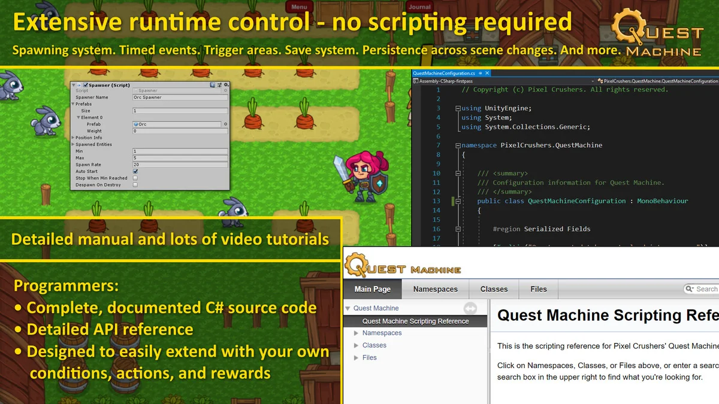This screenshot has width=719, height=404.
Task: Click the Spawner component help icon
Action: pos(213,85)
